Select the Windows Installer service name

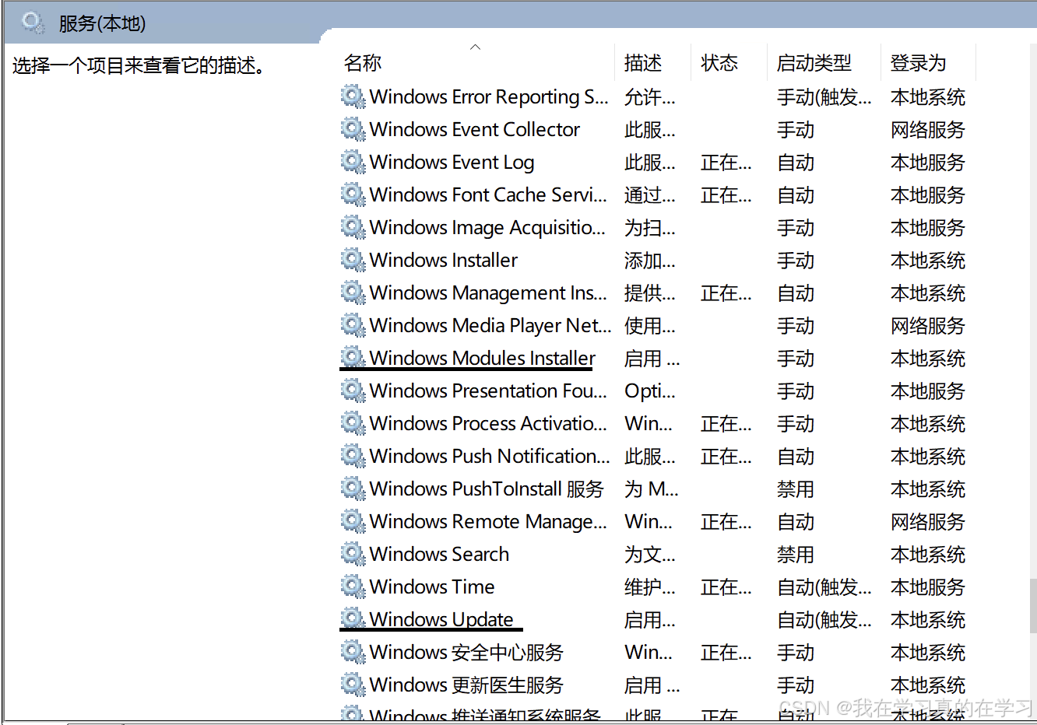click(x=444, y=260)
